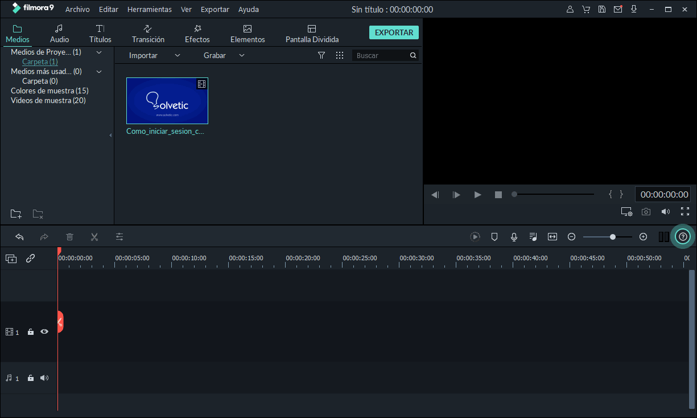Open the Grabar dropdown arrow
Image resolution: width=697 pixels, height=418 pixels.
(x=241, y=55)
